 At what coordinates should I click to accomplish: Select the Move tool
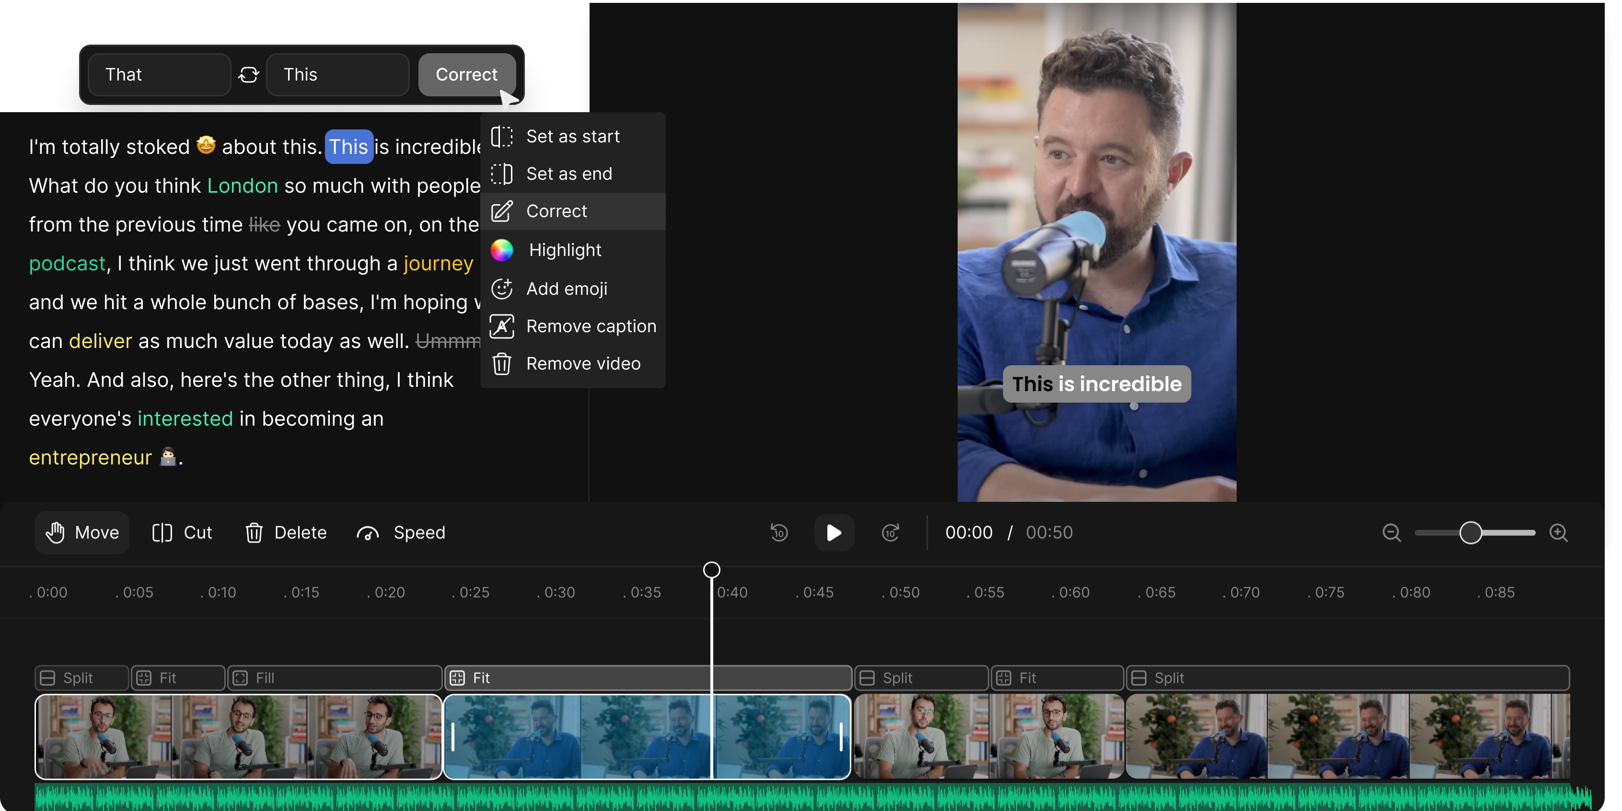81,532
